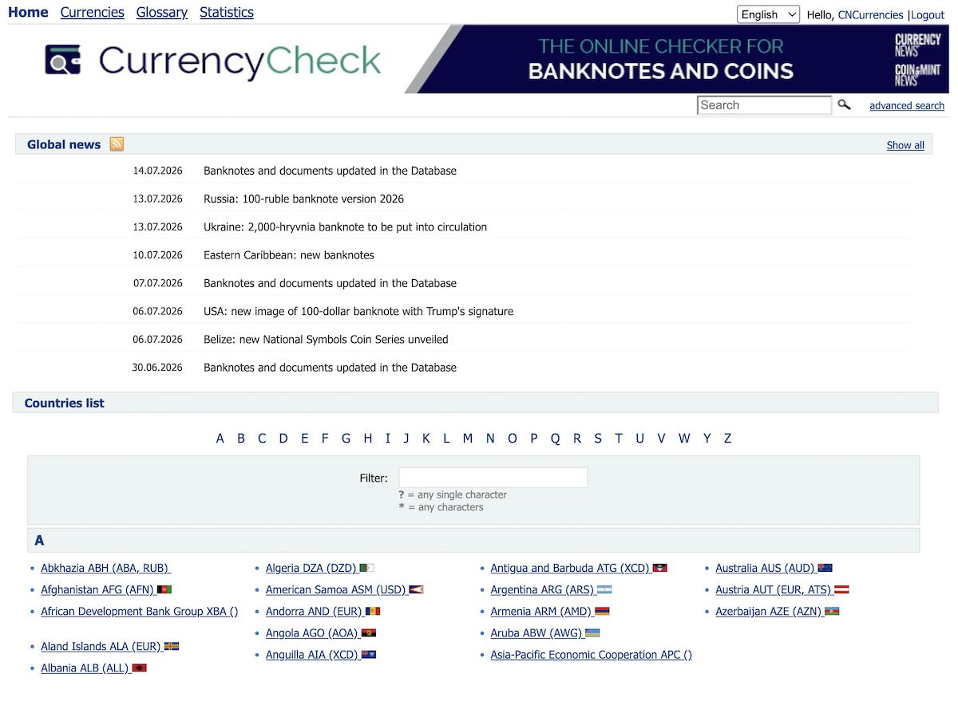Viewport: 958px width, 701px height.
Task: Go to the Home menu item
Action: 28,12
